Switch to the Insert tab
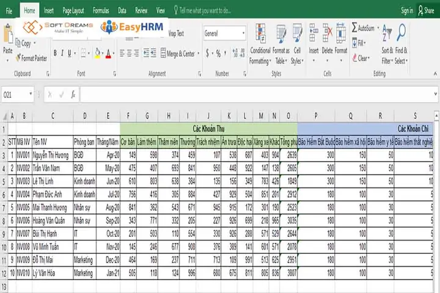 pyautogui.click(x=48, y=10)
